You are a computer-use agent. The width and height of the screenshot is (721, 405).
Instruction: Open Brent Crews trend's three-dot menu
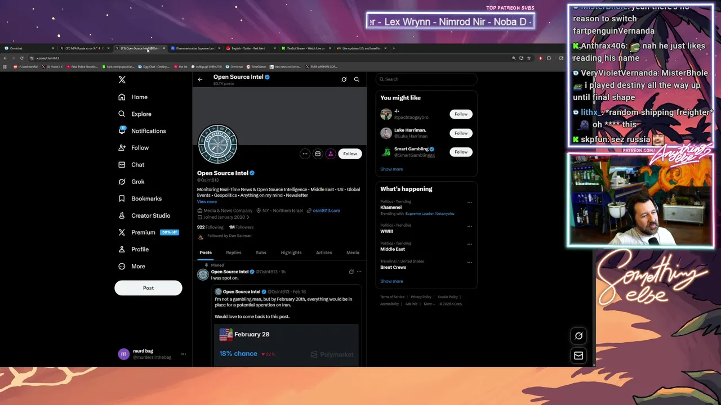click(x=469, y=262)
